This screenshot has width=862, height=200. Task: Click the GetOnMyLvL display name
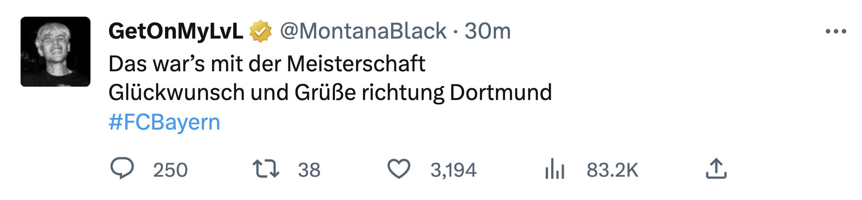(x=176, y=31)
